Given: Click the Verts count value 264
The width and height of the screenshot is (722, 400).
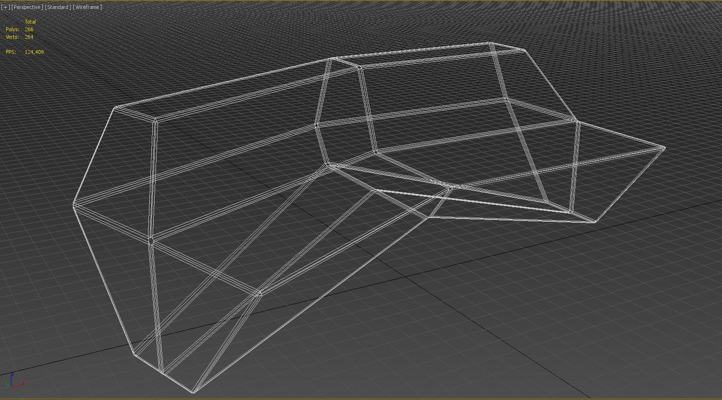Looking at the screenshot, I should pyautogui.click(x=29, y=37).
